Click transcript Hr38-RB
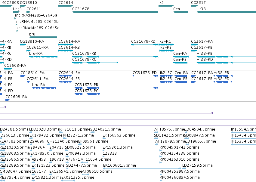This screenshot has width=256, height=182. point(205,54)
